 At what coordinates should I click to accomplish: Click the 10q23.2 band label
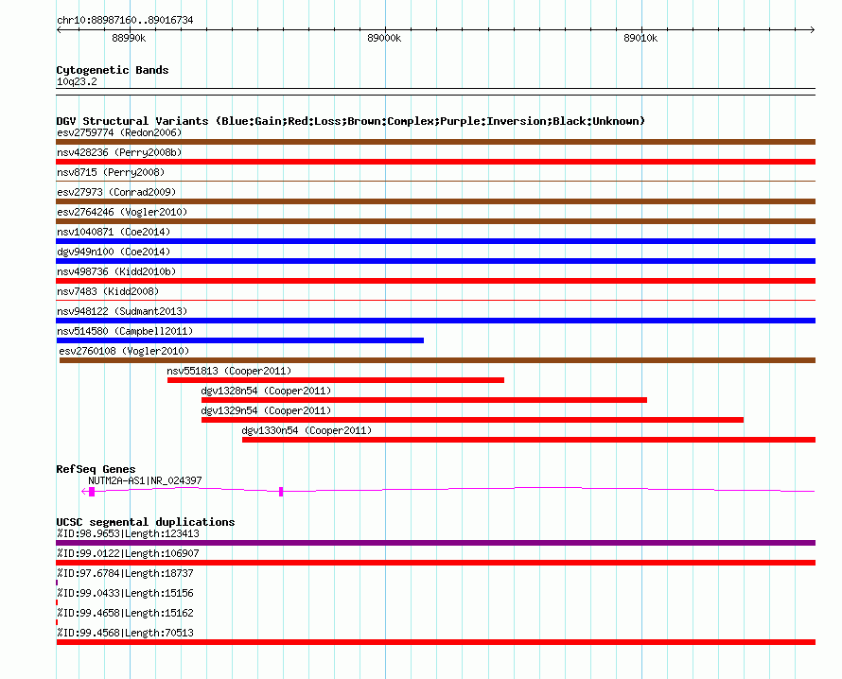tap(77, 81)
